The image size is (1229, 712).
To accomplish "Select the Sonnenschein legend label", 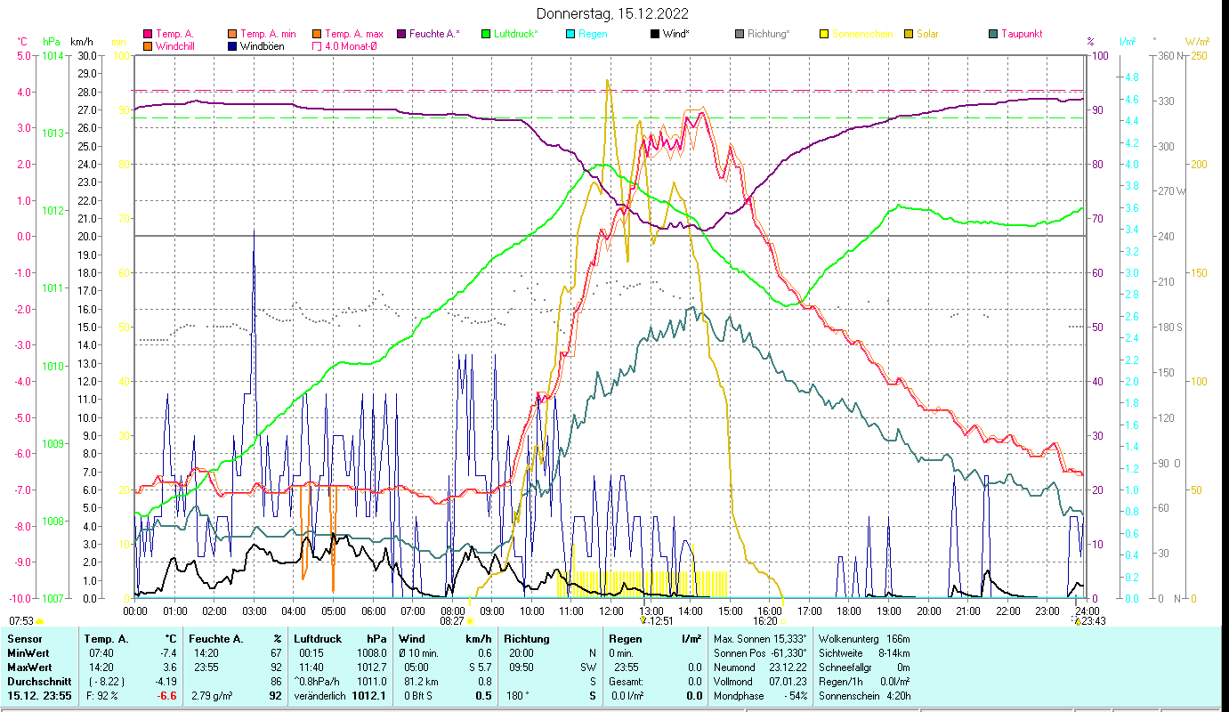I will (x=861, y=34).
